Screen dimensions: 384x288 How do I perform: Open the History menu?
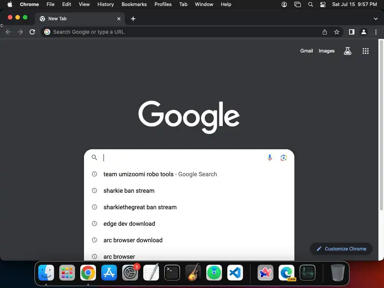pyautogui.click(x=105, y=4)
